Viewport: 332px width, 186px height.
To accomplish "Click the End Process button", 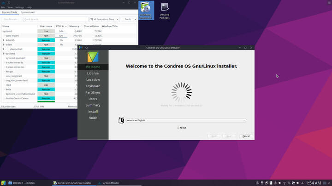I will pos(12,19).
